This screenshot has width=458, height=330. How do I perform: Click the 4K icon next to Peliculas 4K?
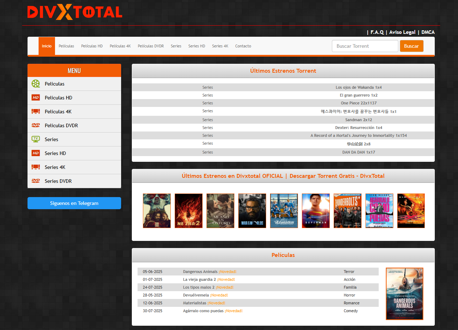pyautogui.click(x=36, y=112)
